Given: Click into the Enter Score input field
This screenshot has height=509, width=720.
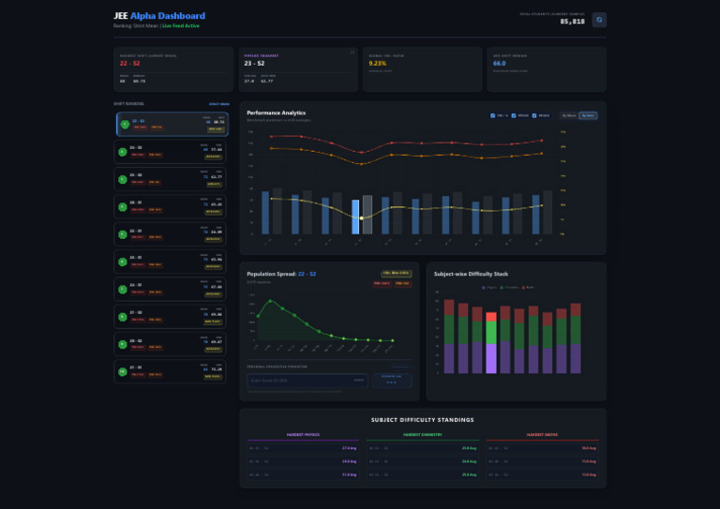Looking at the screenshot, I should click(307, 381).
